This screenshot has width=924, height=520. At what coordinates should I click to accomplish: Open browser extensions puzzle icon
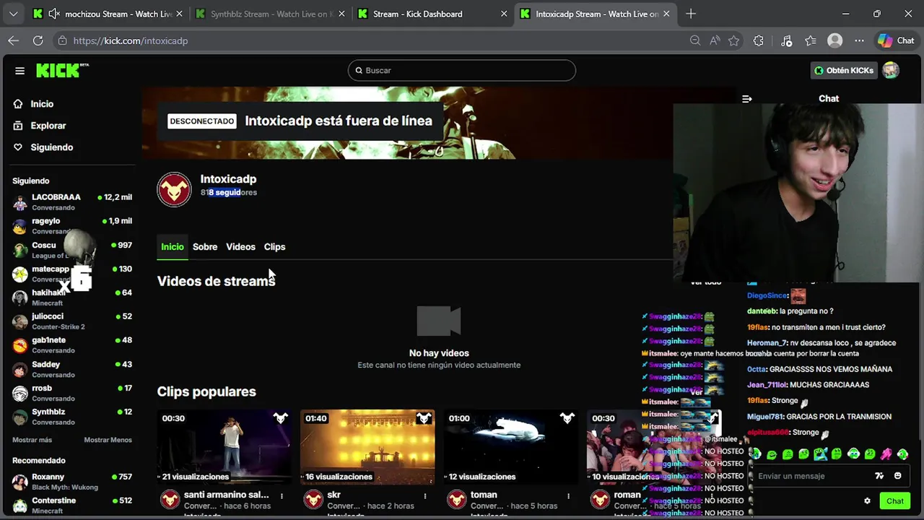pos(758,41)
